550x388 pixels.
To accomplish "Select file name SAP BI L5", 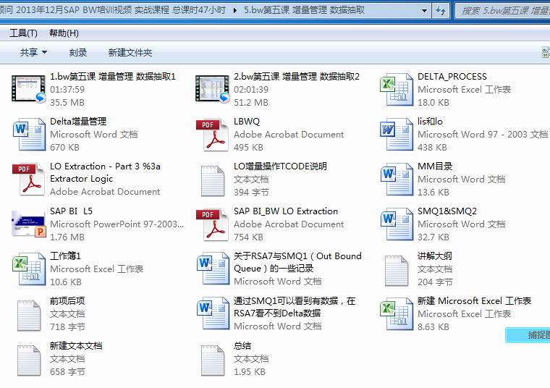I will coord(71,211).
